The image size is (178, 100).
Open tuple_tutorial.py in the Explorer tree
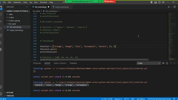(x=16, y=30)
